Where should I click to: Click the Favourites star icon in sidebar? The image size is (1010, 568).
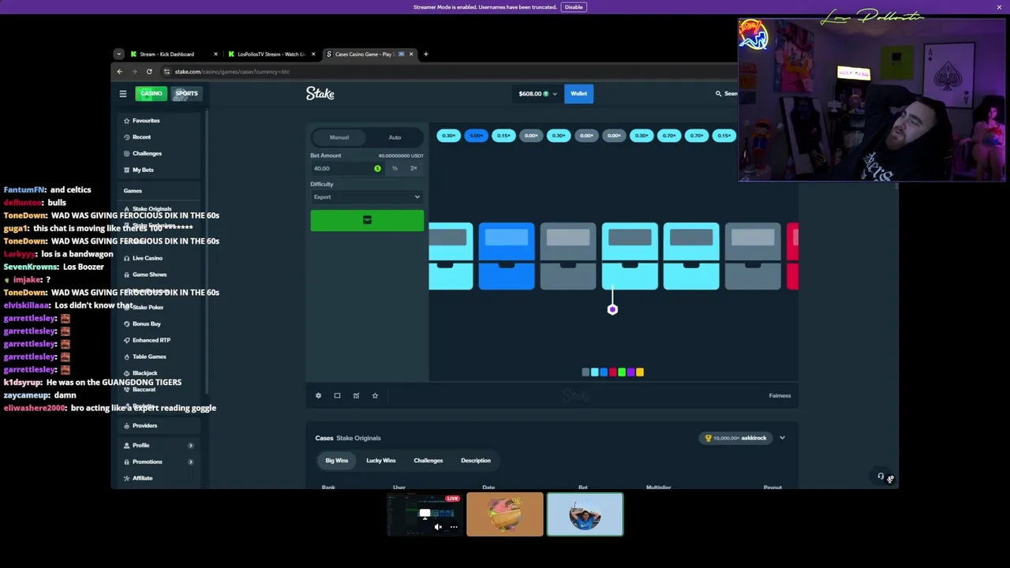(x=126, y=121)
